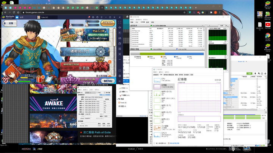Open the BlueStacks three-dots more sidebar icon

[x=120, y=59]
